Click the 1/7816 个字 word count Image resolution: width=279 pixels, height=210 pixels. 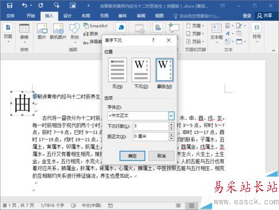click(x=52, y=206)
